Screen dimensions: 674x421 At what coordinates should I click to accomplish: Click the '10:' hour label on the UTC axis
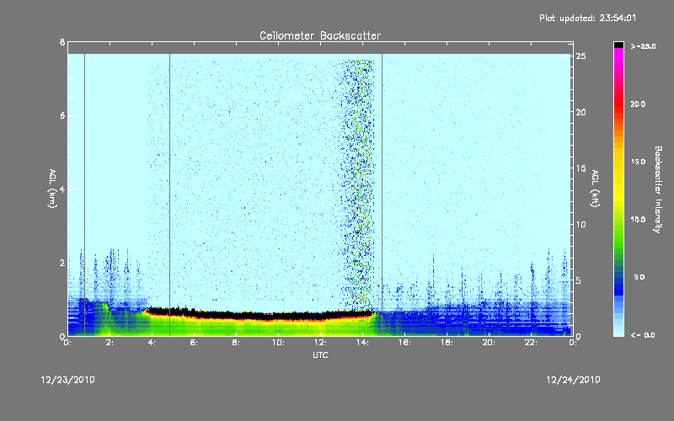(x=278, y=343)
